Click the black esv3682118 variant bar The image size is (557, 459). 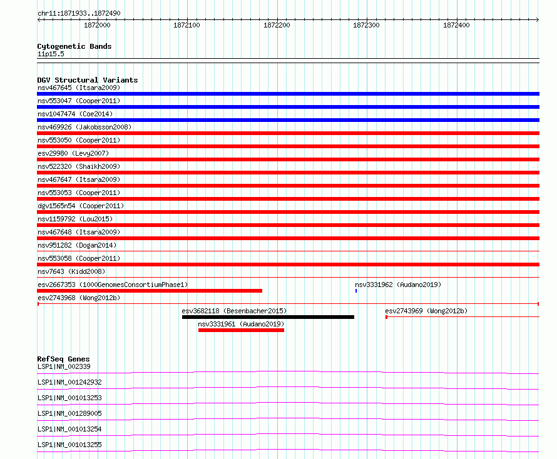click(268, 317)
